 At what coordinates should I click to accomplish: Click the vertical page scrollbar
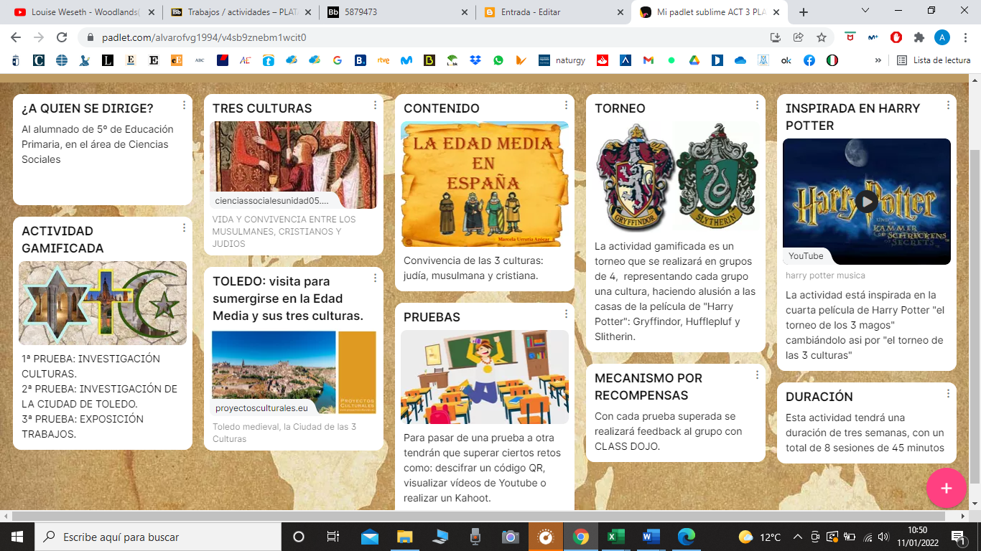tap(975, 316)
